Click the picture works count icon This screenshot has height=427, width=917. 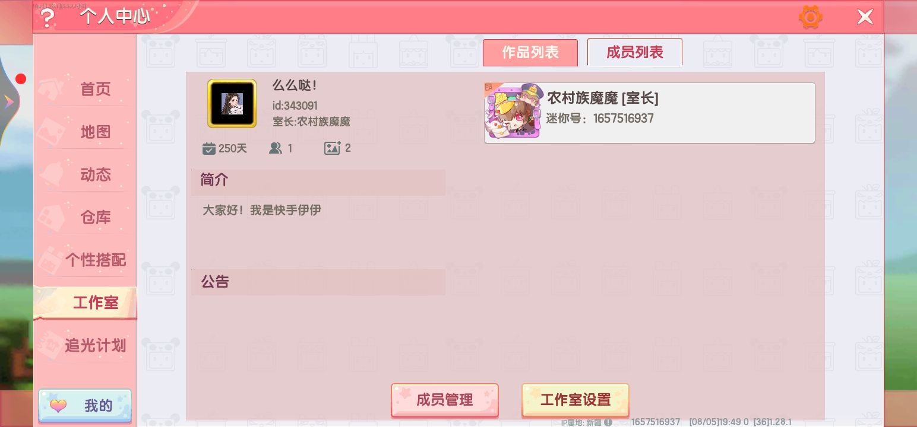pos(332,148)
